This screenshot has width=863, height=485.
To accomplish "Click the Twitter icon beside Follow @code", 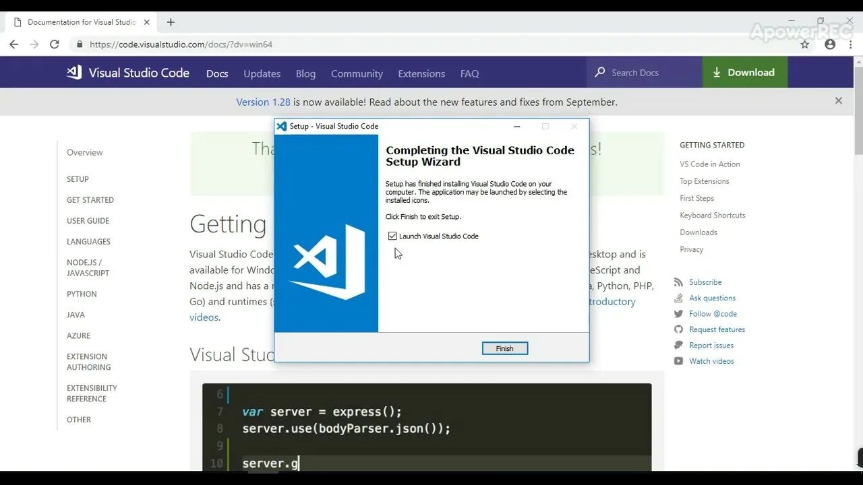I will click(x=678, y=314).
